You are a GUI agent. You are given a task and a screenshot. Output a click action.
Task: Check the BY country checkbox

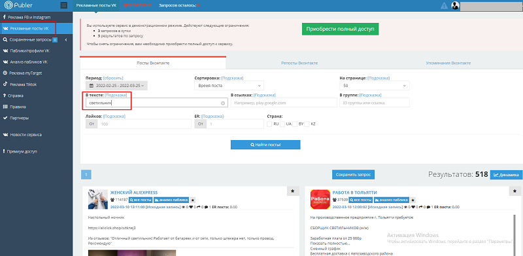295,124
